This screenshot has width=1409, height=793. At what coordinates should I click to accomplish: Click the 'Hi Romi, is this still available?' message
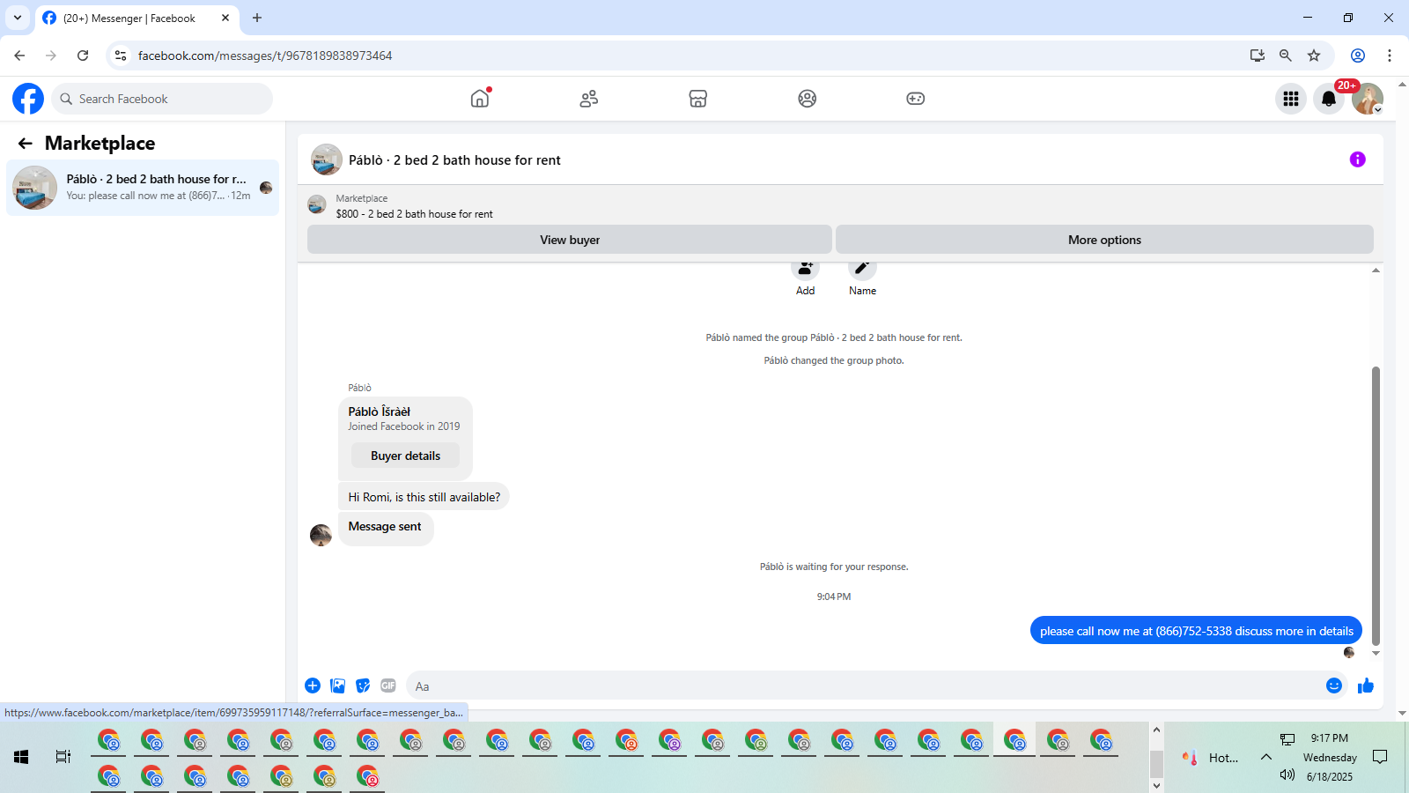click(x=424, y=497)
